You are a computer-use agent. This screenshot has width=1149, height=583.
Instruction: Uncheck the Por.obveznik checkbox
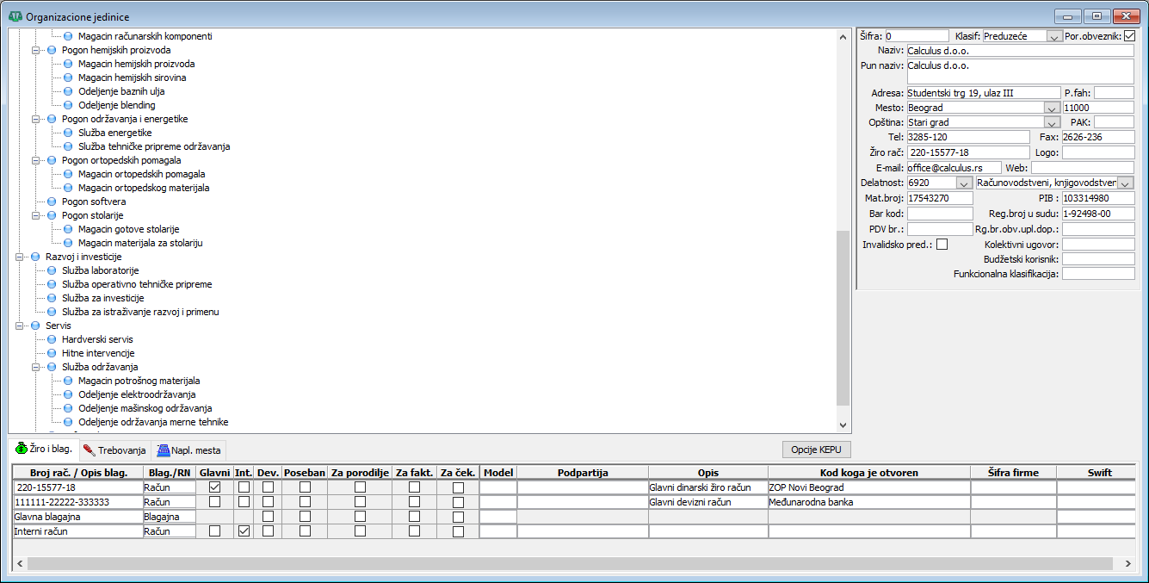1129,36
